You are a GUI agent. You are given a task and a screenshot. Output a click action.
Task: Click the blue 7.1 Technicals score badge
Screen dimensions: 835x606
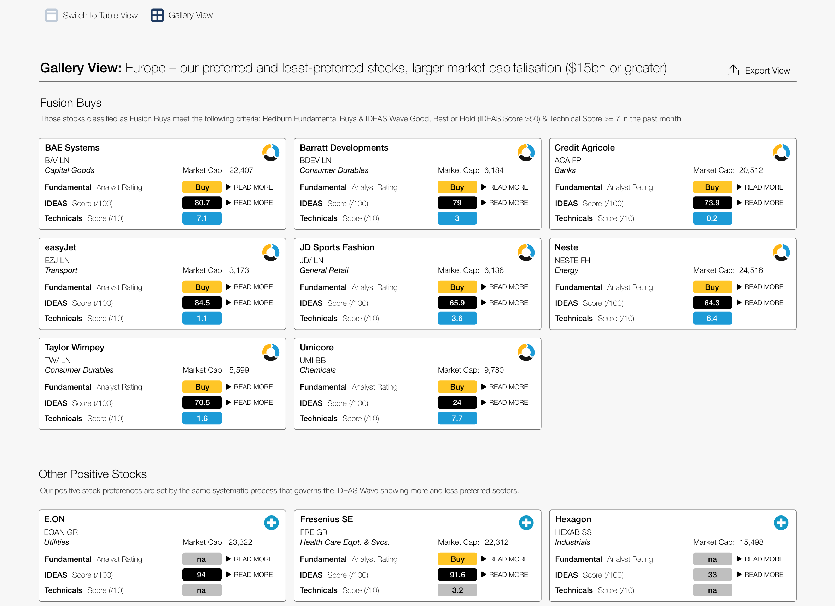tap(202, 218)
